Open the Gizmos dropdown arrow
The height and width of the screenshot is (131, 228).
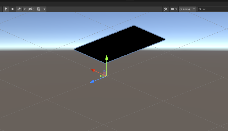tap(194, 9)
